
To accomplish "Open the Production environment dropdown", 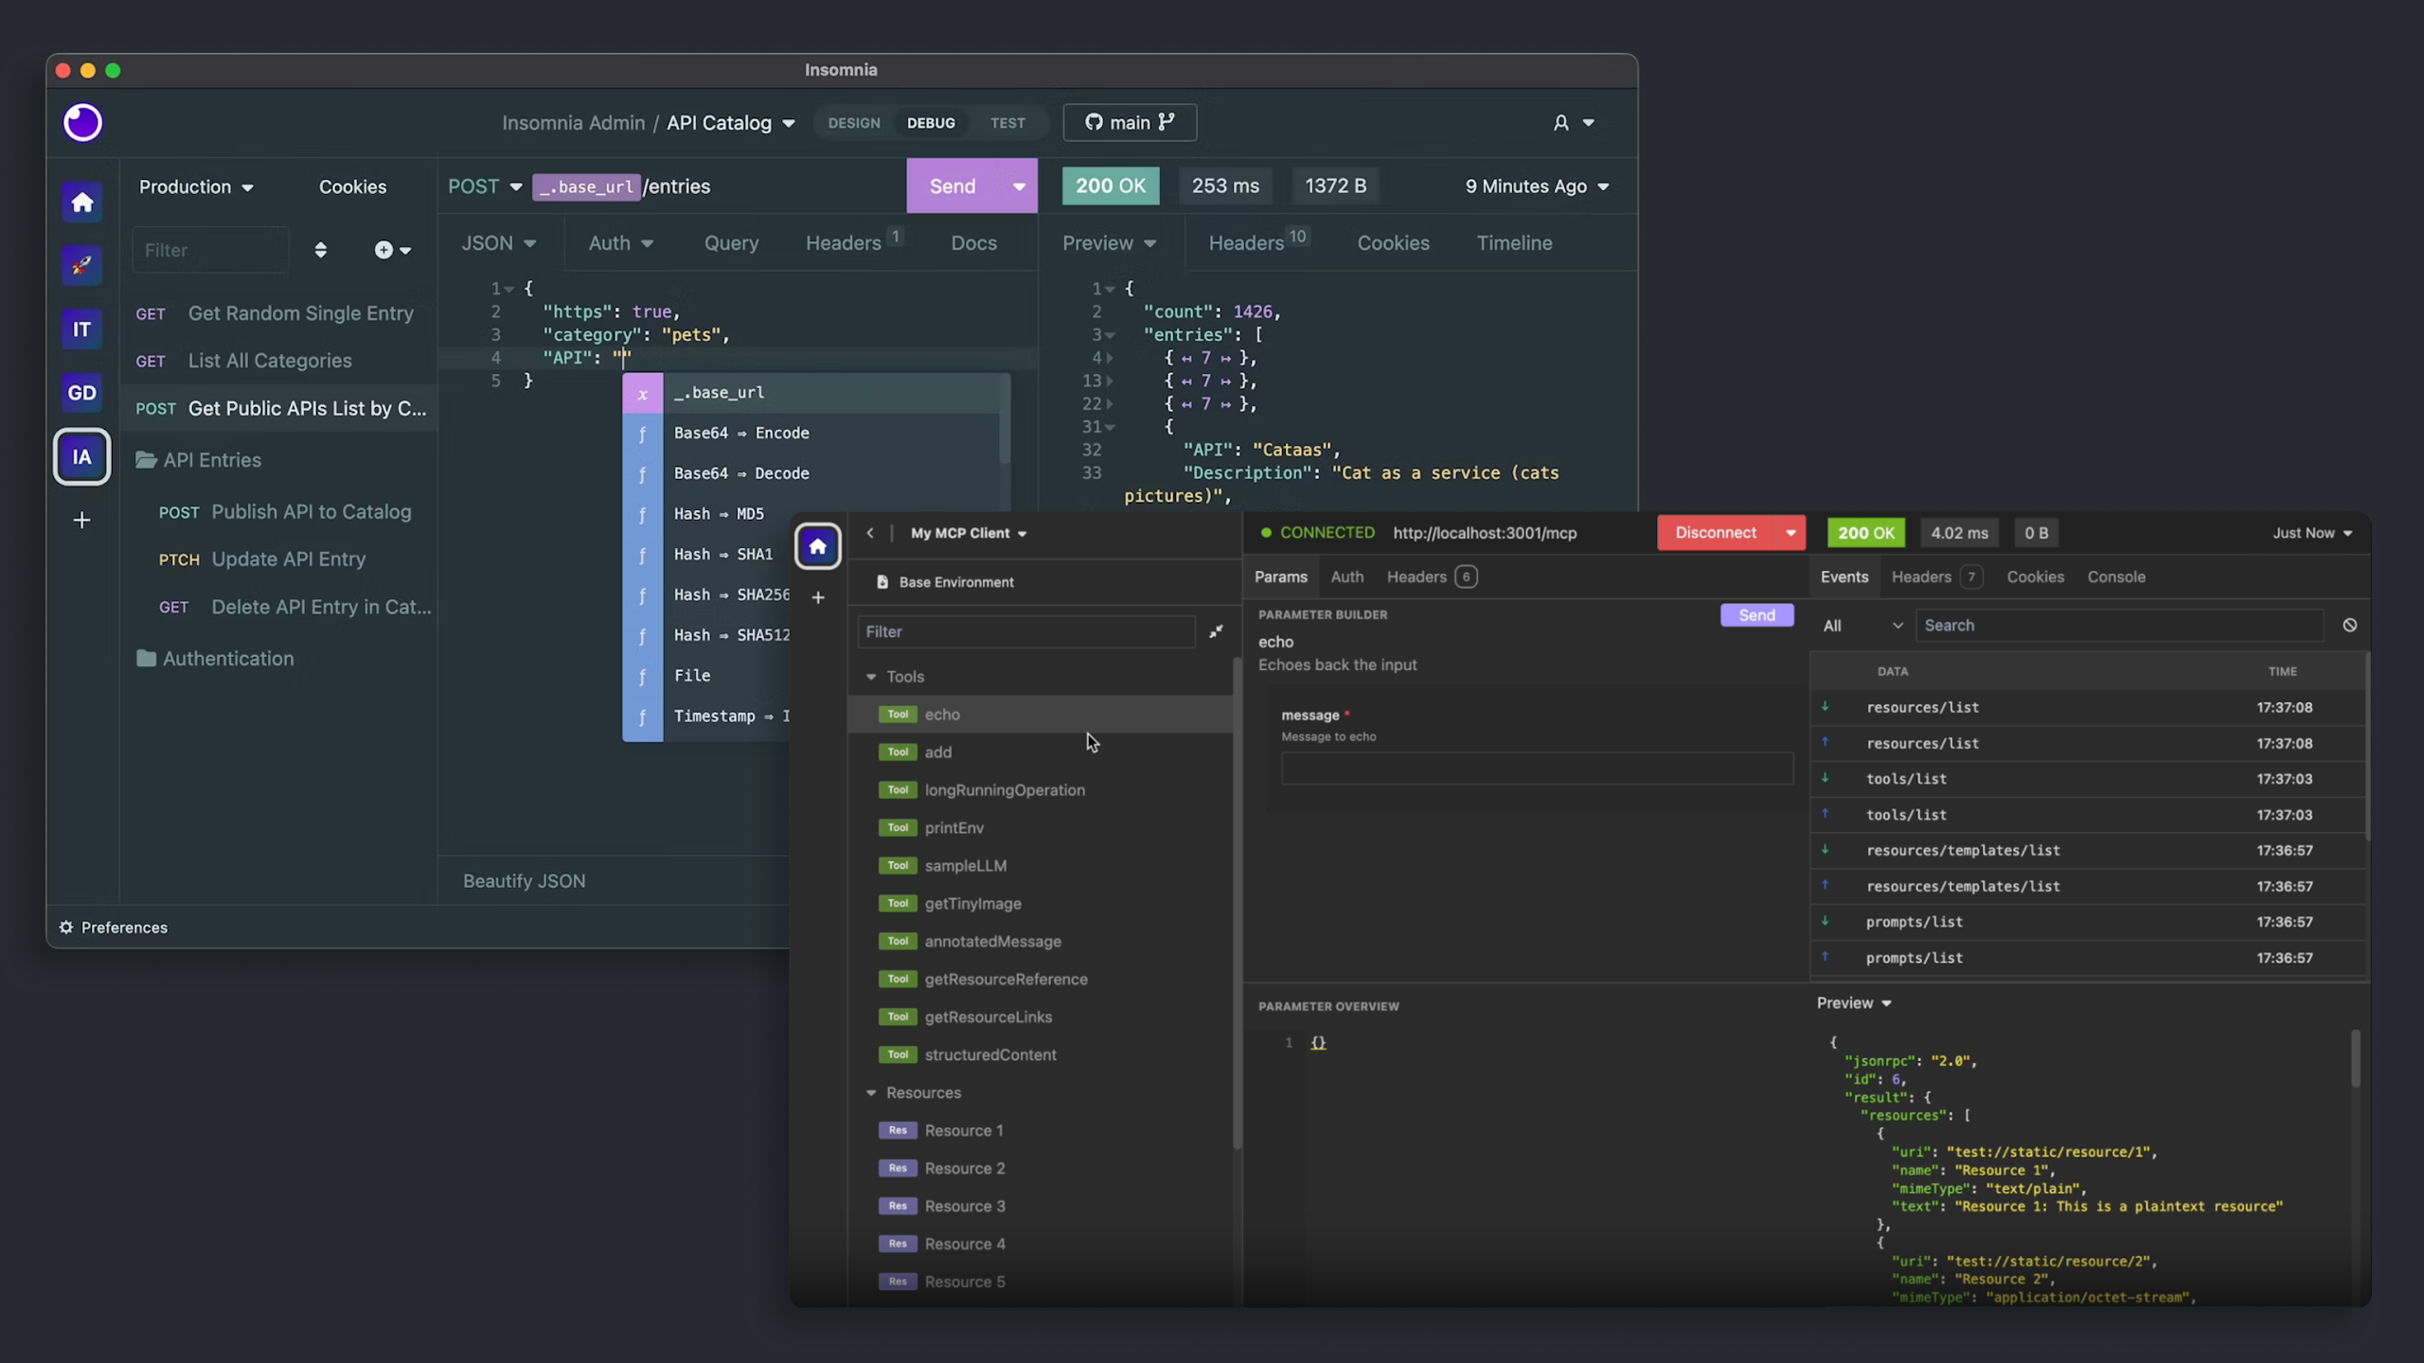I will tap(196, 186).
